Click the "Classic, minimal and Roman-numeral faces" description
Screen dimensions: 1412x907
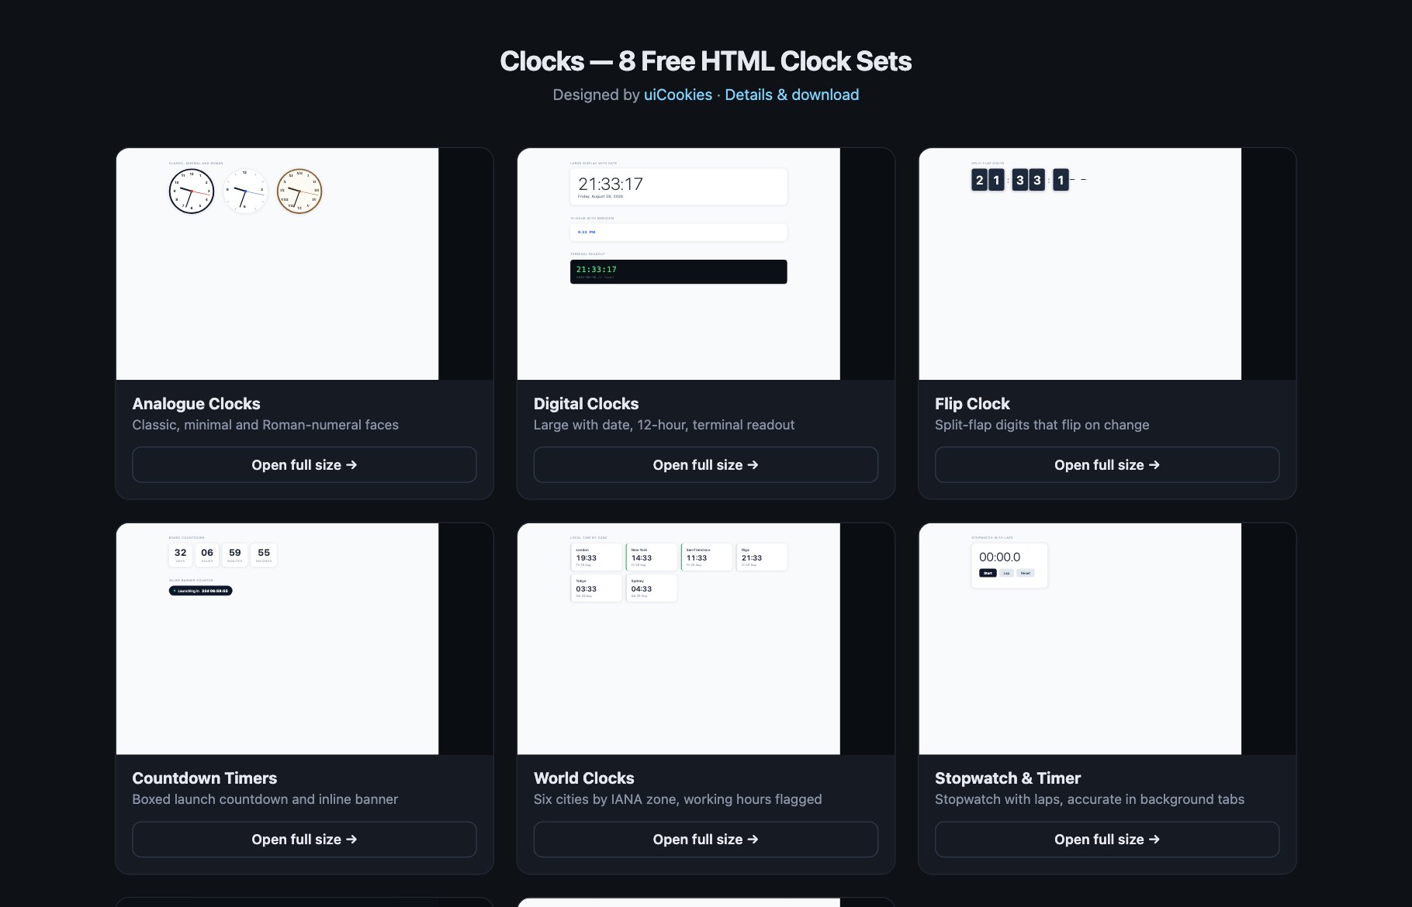coord(265,425)
